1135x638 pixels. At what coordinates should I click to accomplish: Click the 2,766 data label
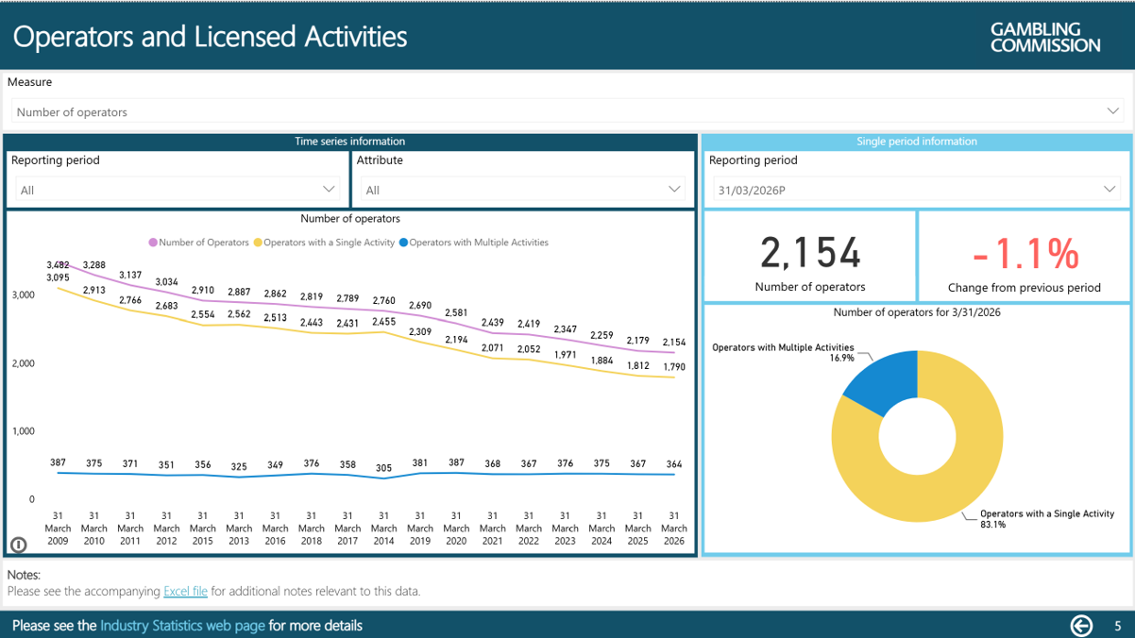130,300
